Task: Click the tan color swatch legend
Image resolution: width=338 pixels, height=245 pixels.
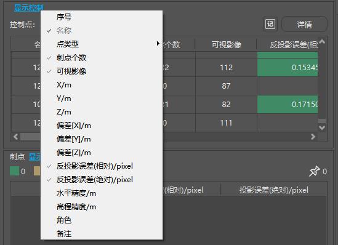Action: (x=37, y=171)
